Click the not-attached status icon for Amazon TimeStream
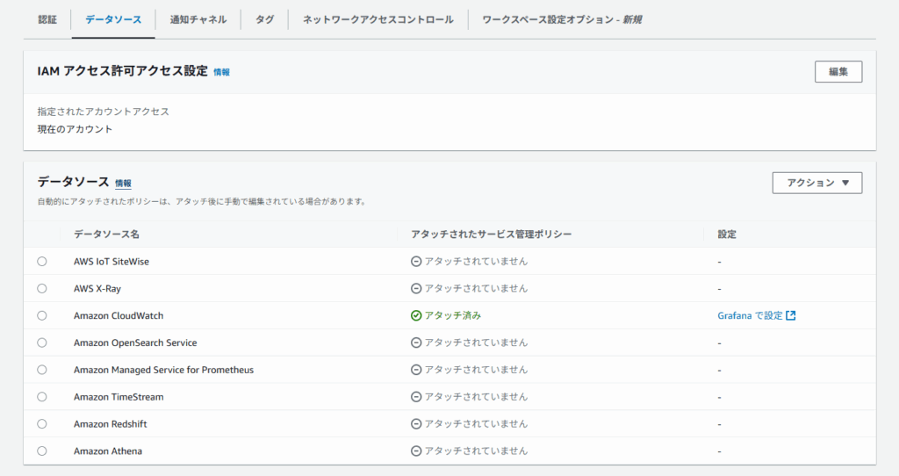899x476 pixels. 416,397
